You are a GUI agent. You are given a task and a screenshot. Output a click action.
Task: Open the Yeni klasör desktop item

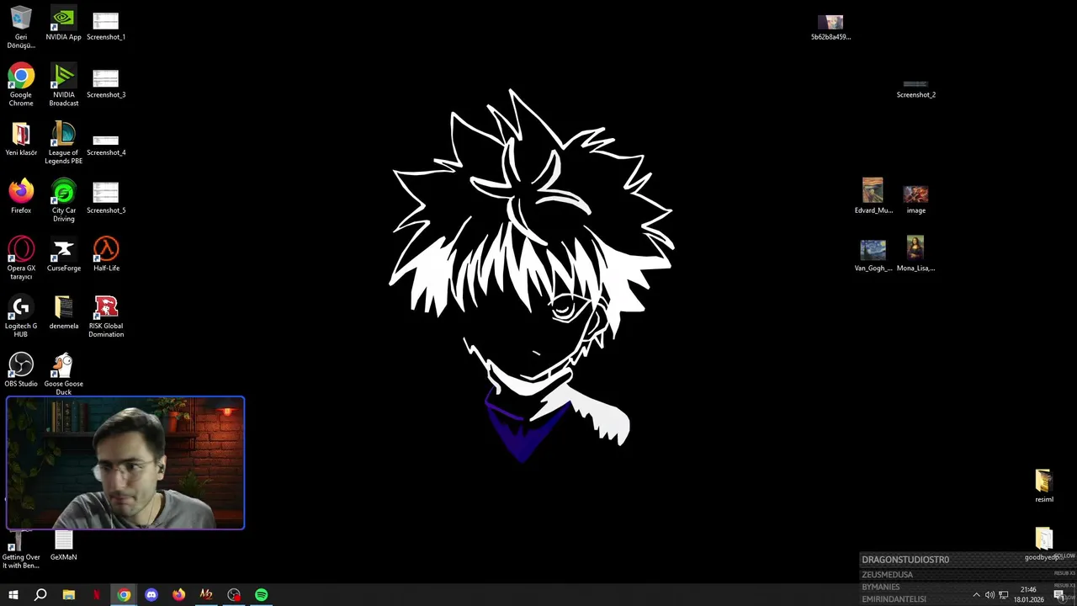coord(21,140)
